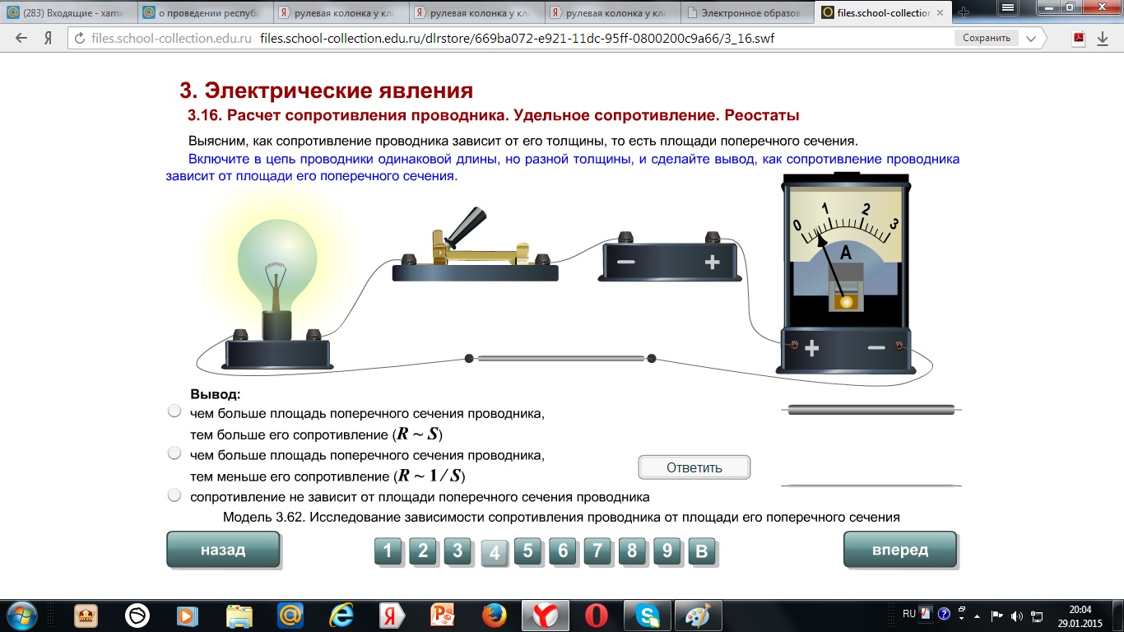Select the active files.school-collection tab
The height and width of the screenshot is (632, 1124).
pyautogui.click(x=882, y=12)
